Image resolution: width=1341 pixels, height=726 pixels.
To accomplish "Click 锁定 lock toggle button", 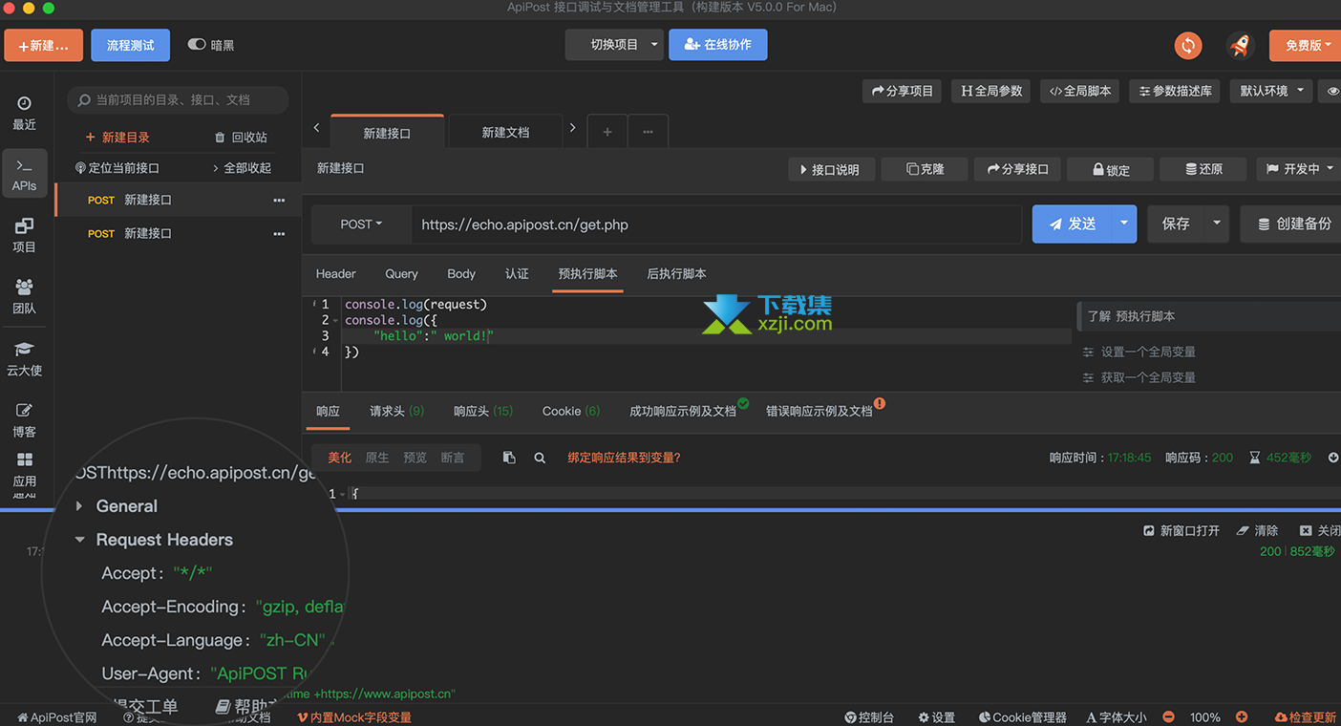I will [1110, 169].
